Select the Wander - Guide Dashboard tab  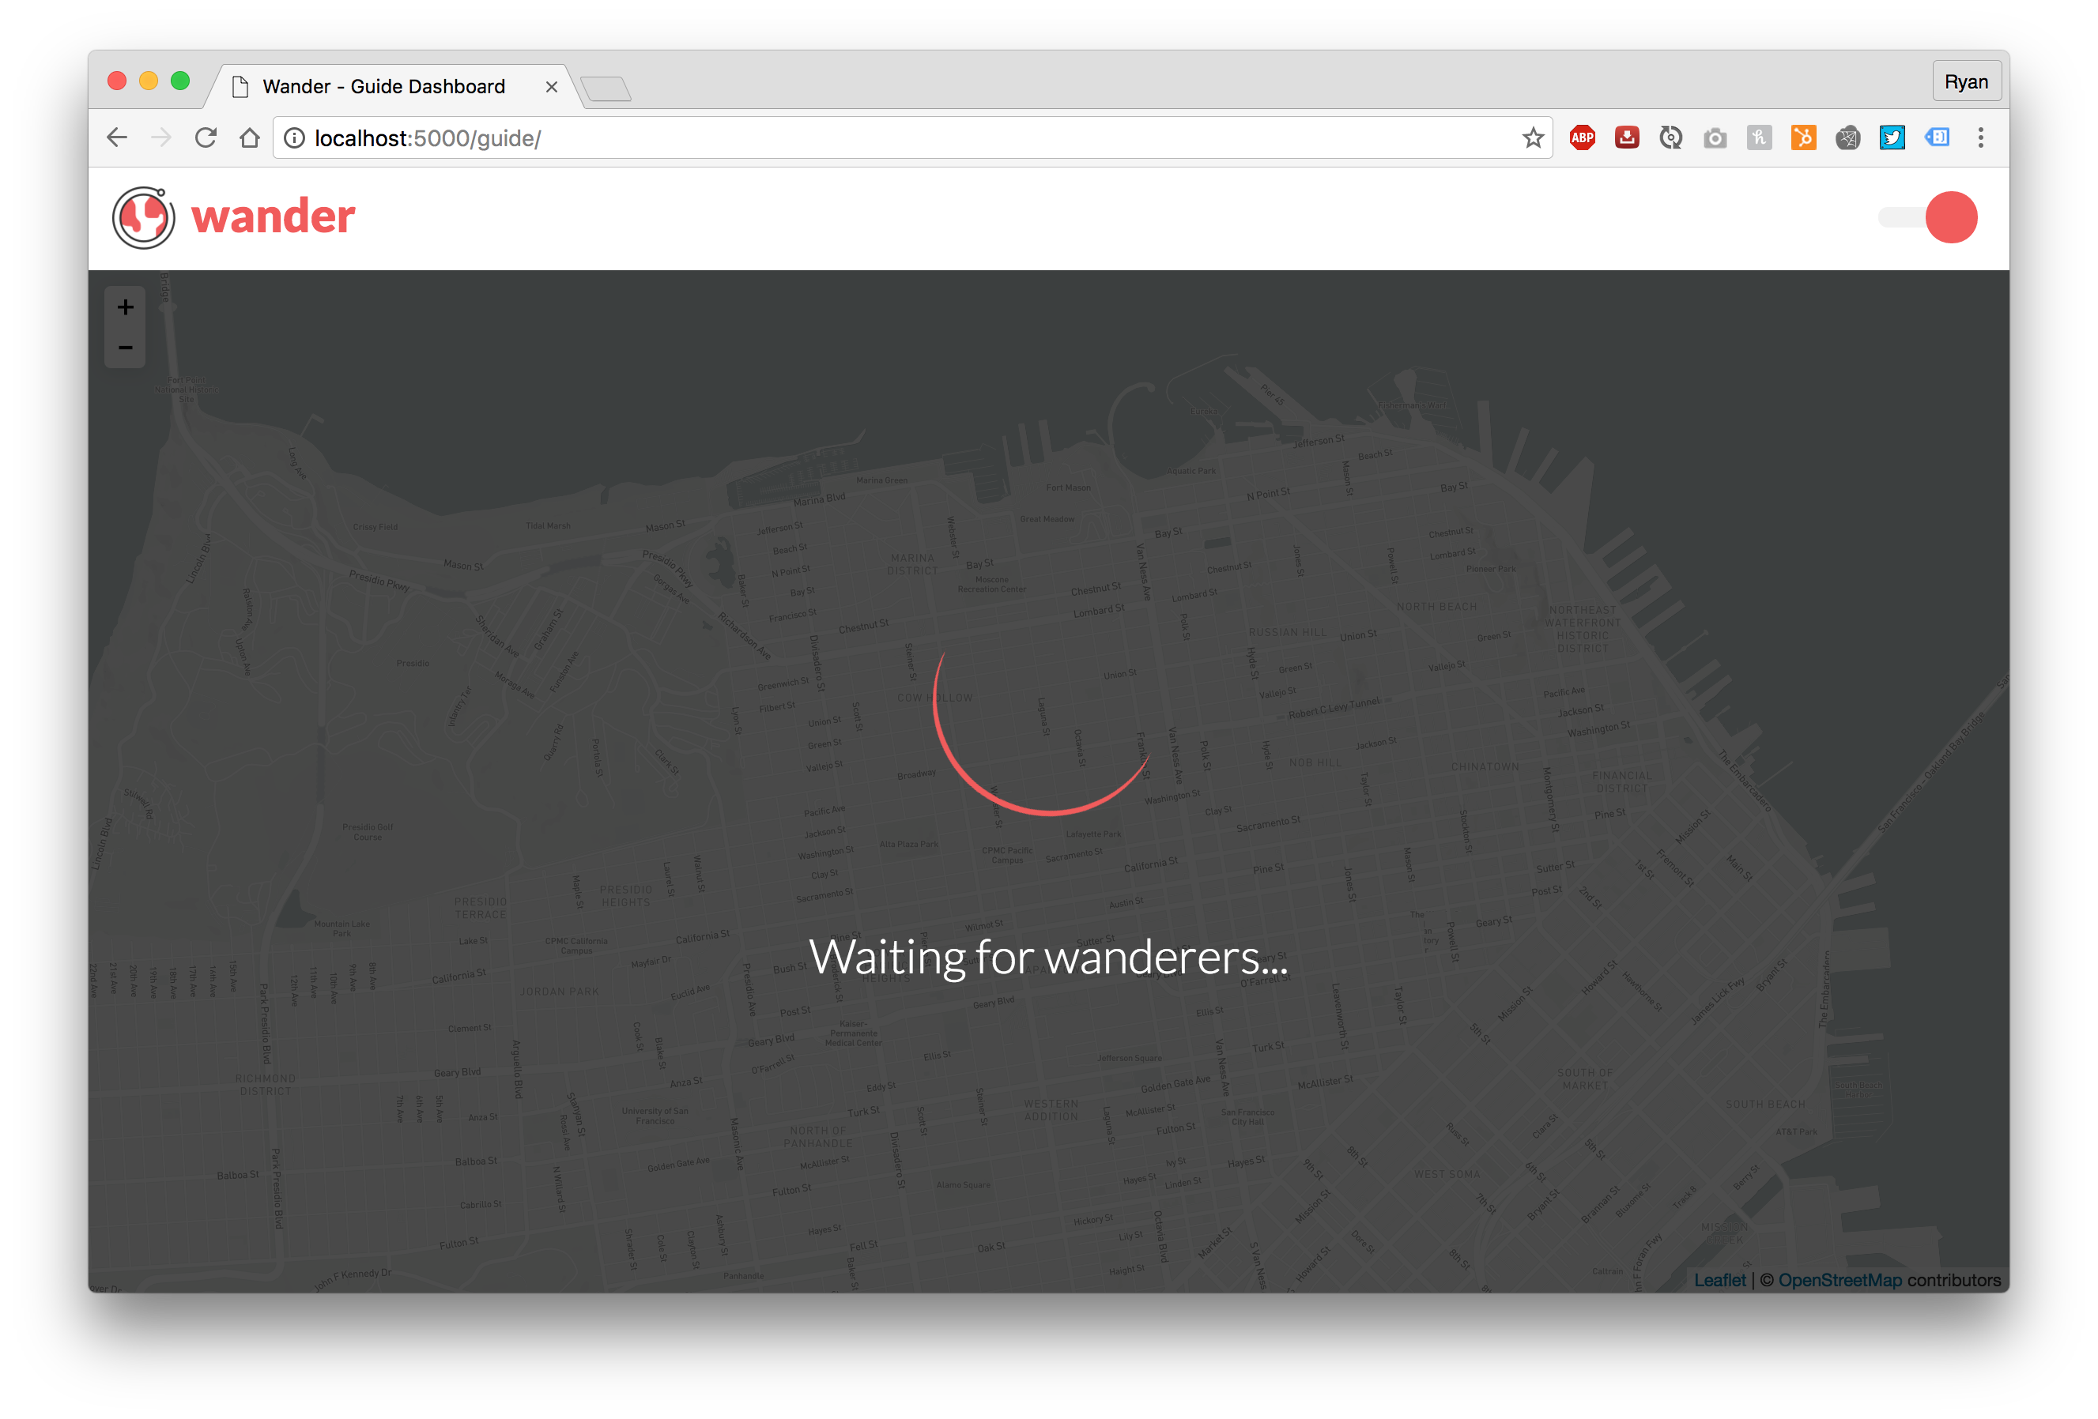click(x=383, y=87)
